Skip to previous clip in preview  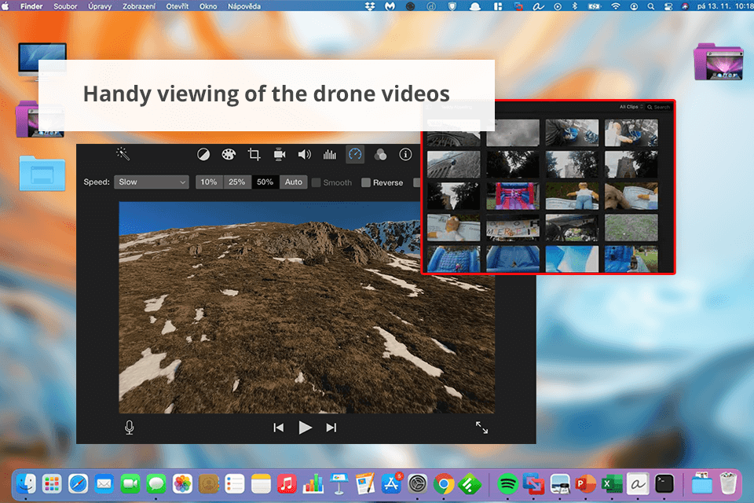click(x=278, y=428)
